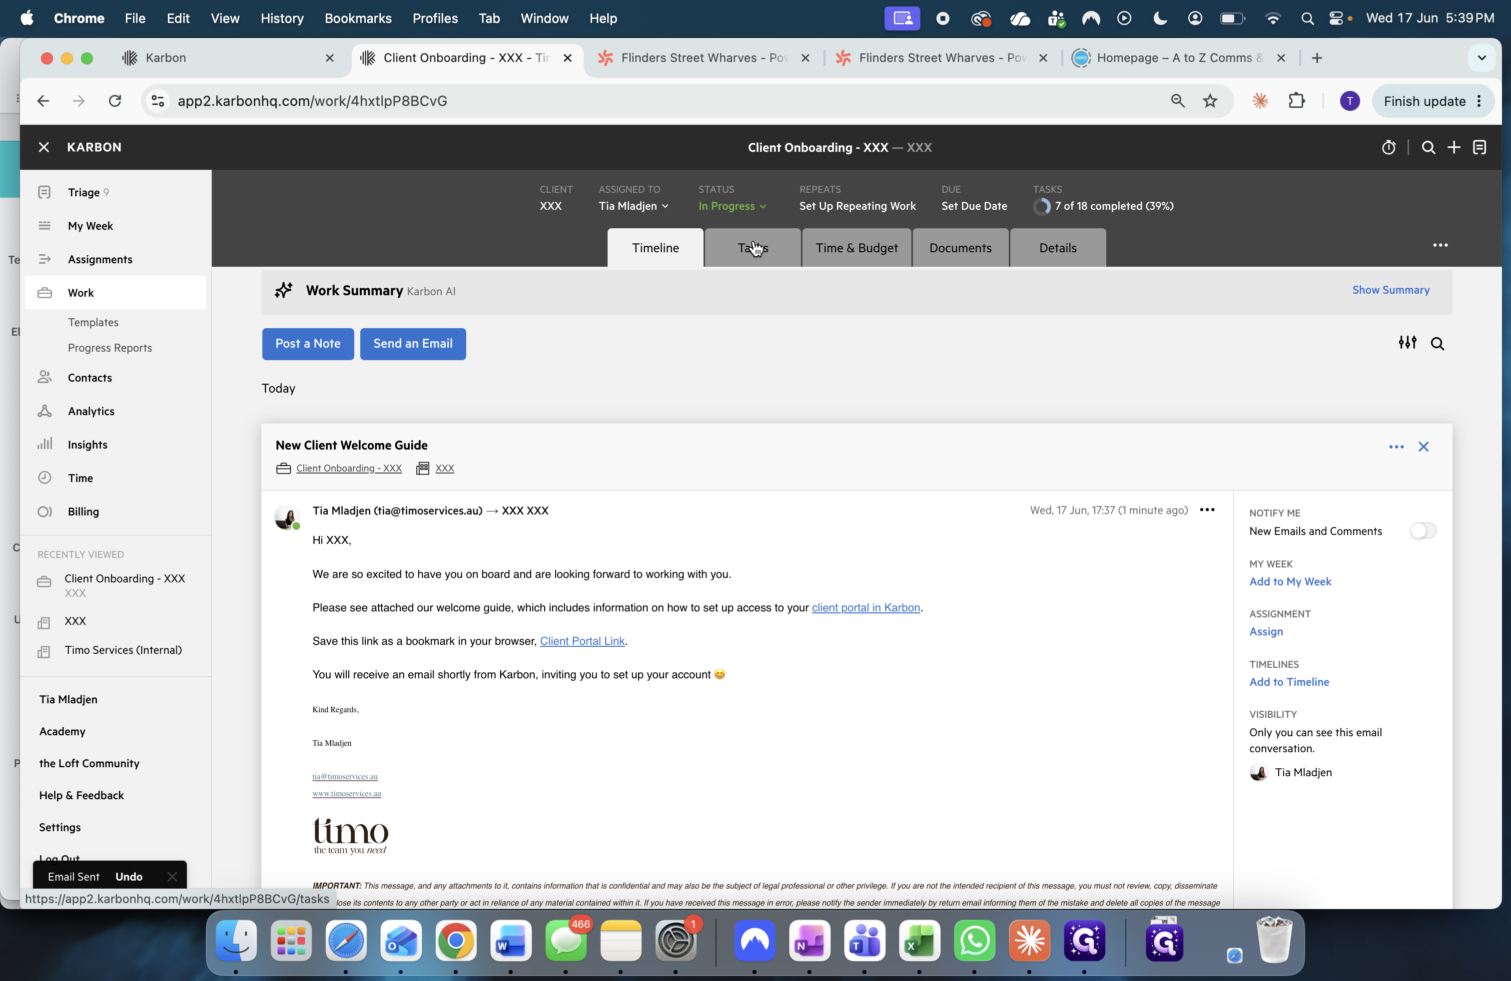Click Set Up Repeating Work

857,206
